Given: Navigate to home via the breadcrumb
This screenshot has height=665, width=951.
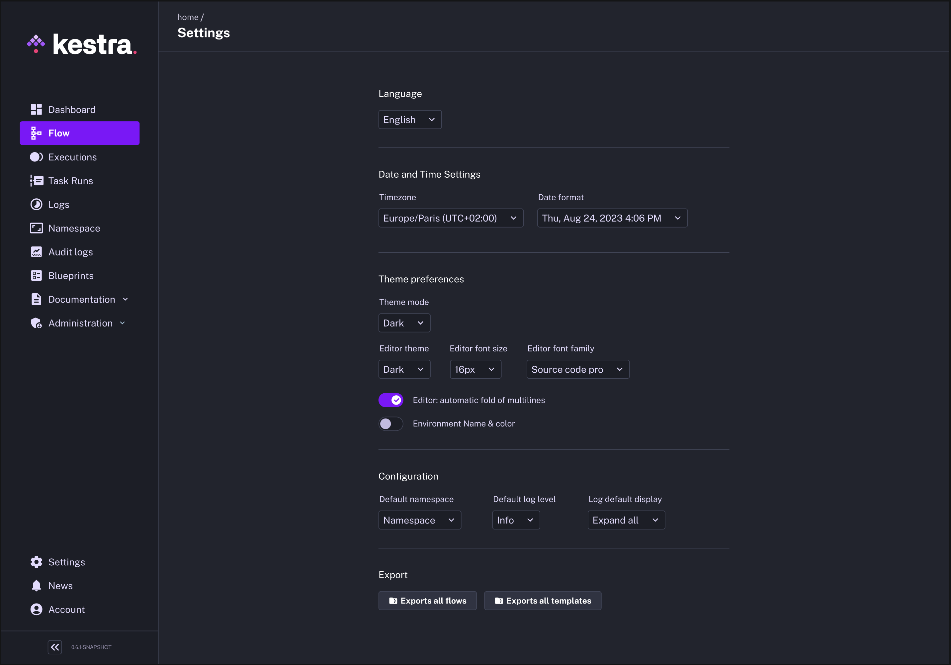Looking at the screenshot, I should coord(188,17).
